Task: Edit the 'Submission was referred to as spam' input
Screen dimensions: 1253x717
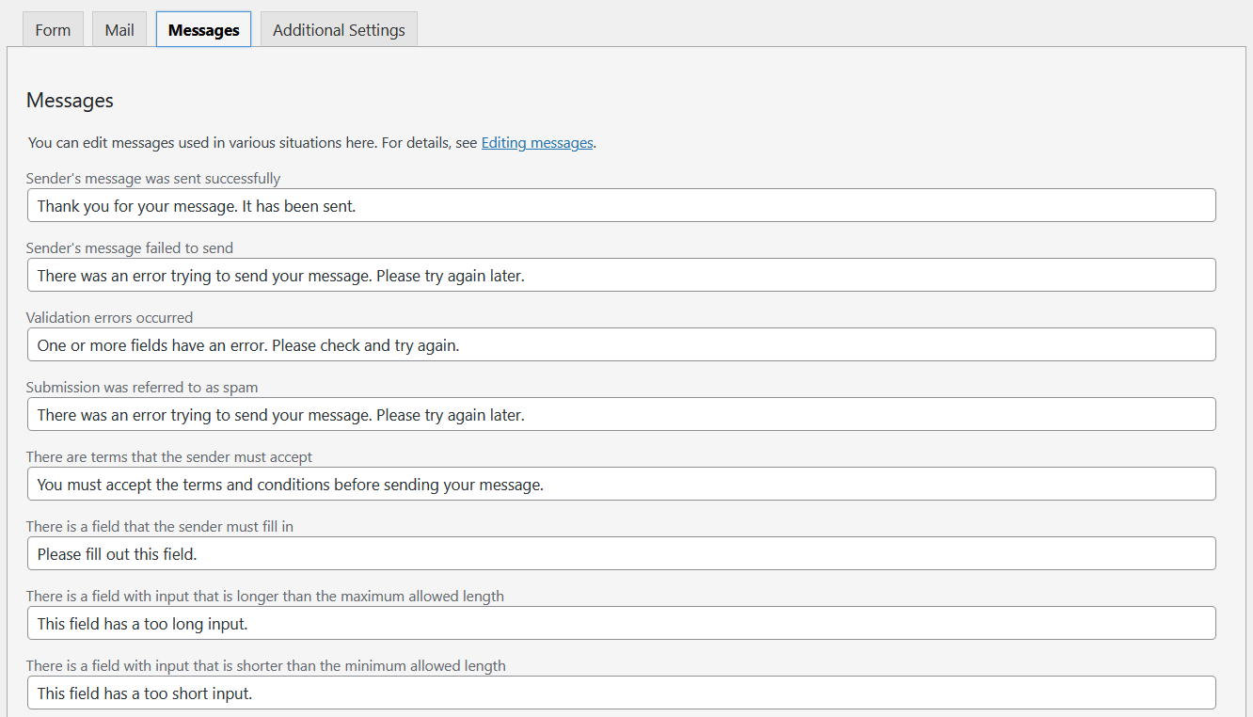Action: 622,414
